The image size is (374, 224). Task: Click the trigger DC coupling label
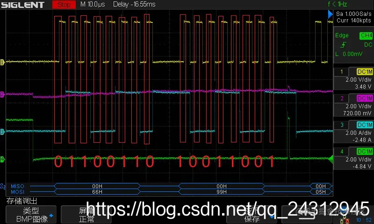pyautogui.click(x=368, y=44)
